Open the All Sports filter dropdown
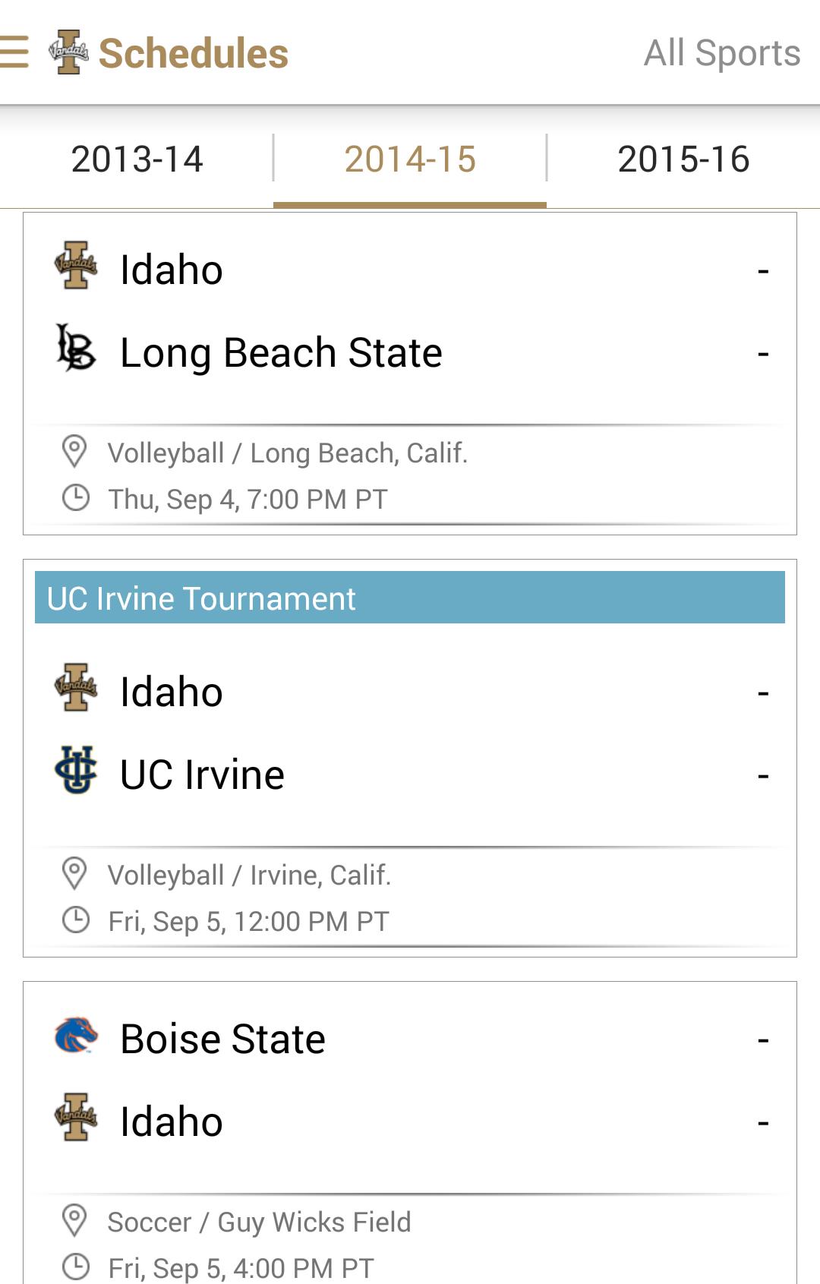The height and width of the screenshot is (1284, 820). coord(721,53)
